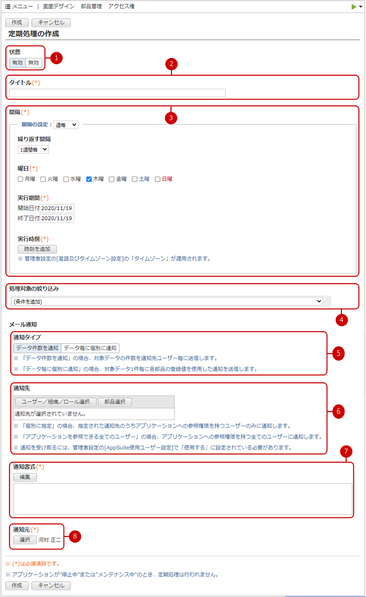Click the green play arrow icon
Viewport: 366px width, 597px height.
(x=354, y=6)
